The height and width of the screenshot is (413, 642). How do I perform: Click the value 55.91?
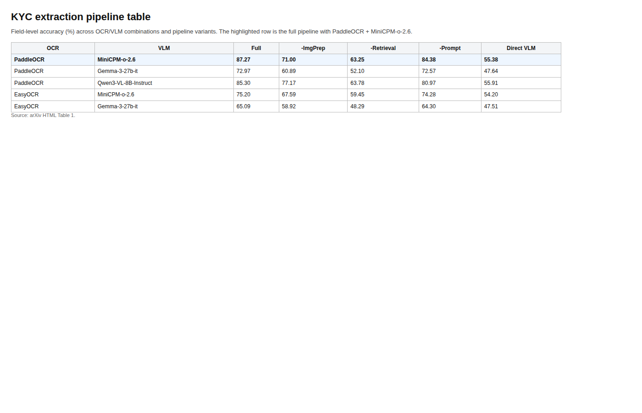[491, 83]
